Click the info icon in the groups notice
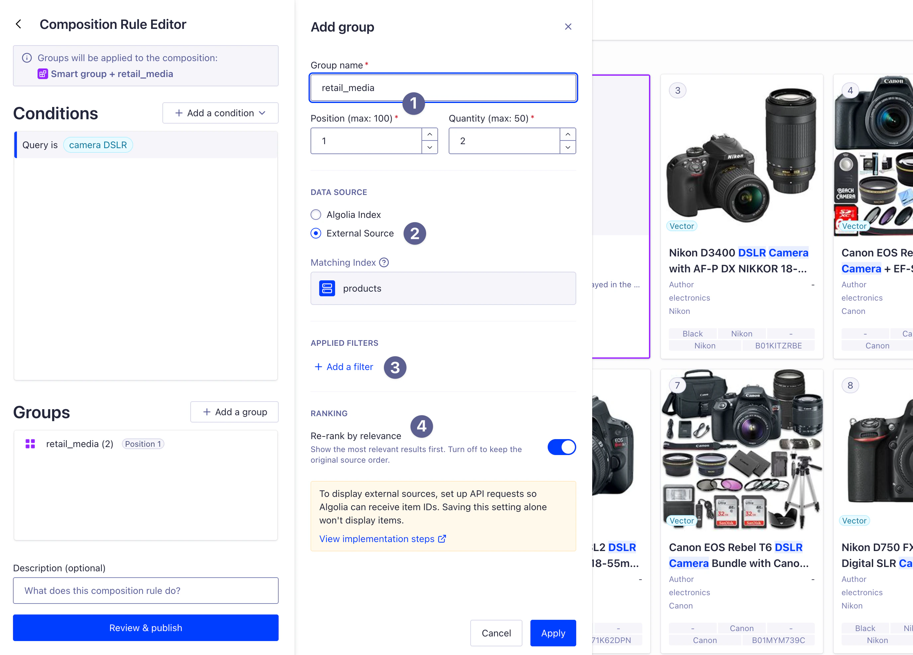Image resolution: width=913 pixels, height=655 pixels. tap(27, 57)
